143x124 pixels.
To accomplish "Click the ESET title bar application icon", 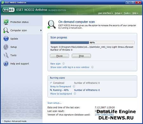I will (x=3, y=2).
